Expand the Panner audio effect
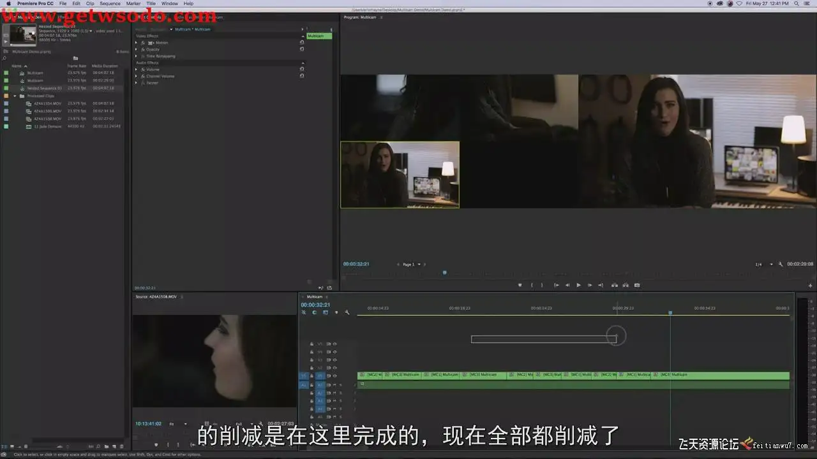The width and height of the screenshot is (817, 459). click(x=136, y=83)
